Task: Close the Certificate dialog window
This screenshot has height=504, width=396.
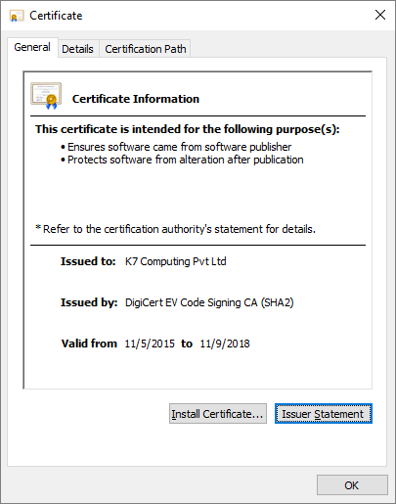Action: pos(380,15)
